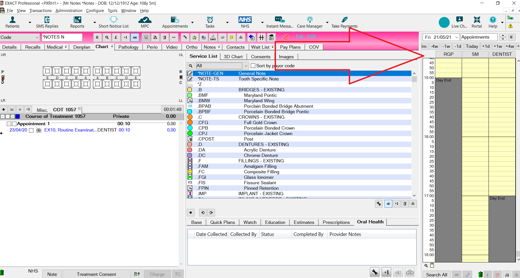Click the yellow sticky note icon
This screenshot has height=278, width=520.
click(231, 37)
